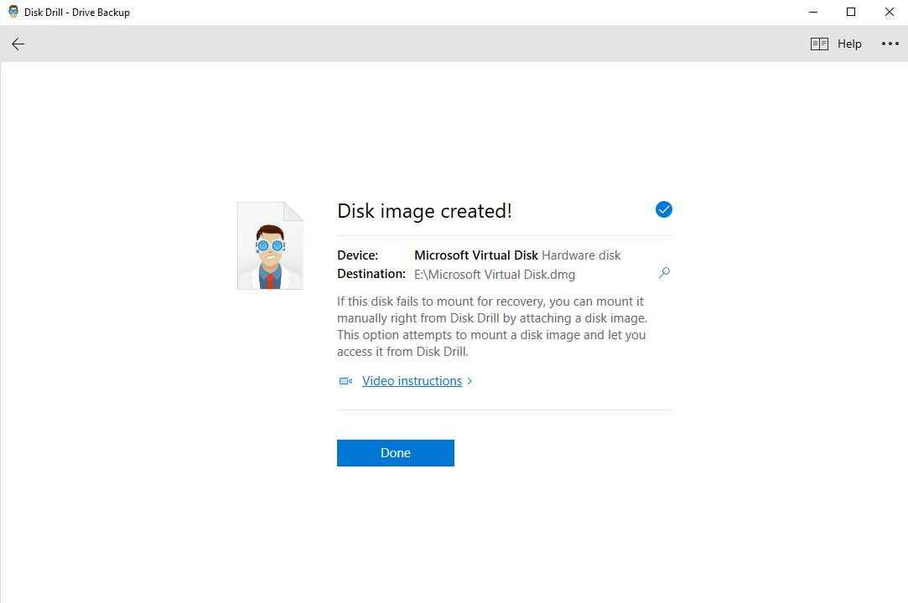Maximize the Disk Drill window
The width and height of the screenshot is (908, 603).
(851, 13)
